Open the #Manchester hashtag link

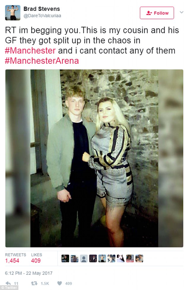point(30,51)
